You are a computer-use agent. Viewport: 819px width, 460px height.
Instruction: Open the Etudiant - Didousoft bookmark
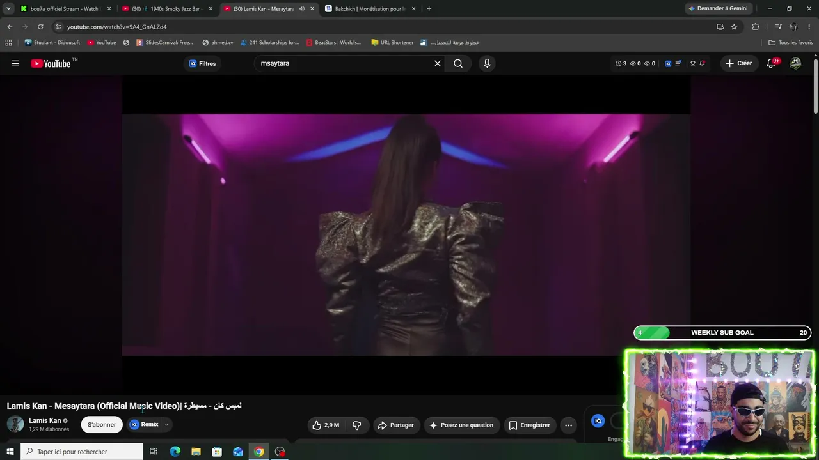[x=52, y=43]
